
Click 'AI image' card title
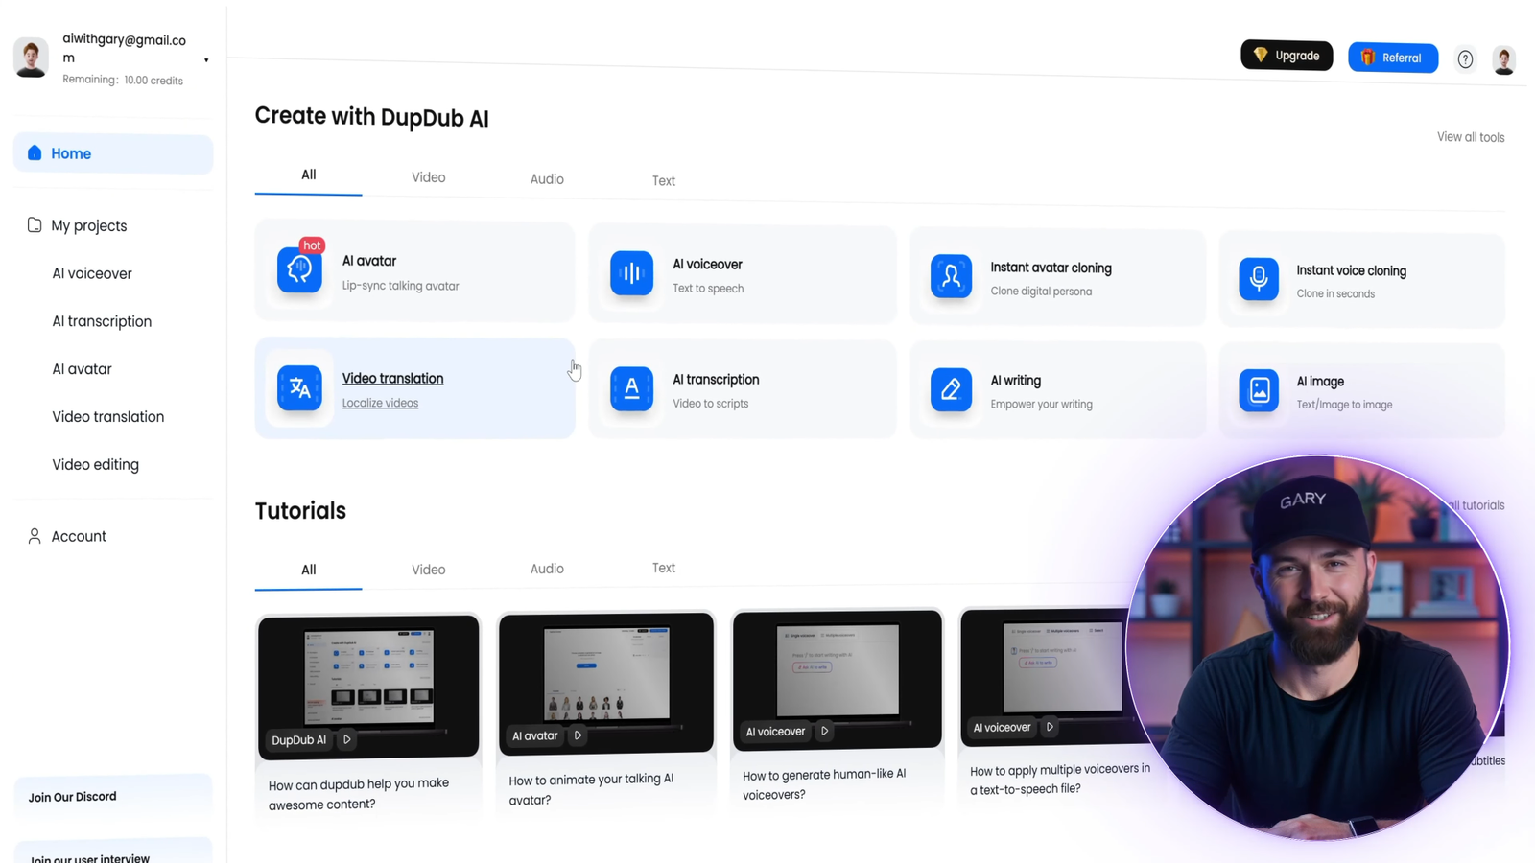pos(1320,382)
